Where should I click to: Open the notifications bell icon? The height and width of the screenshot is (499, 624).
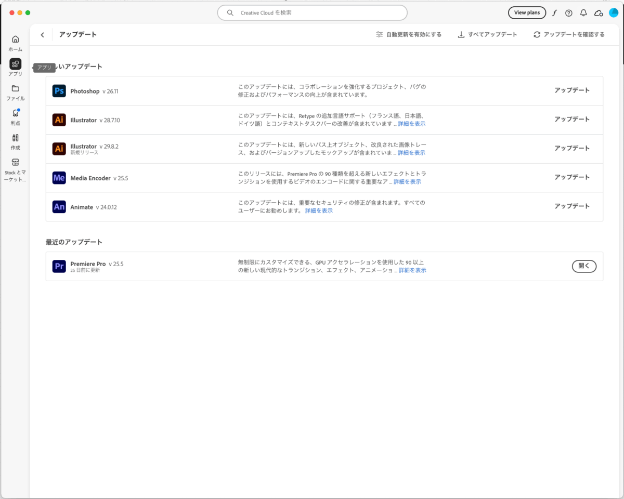pos(583,13)
